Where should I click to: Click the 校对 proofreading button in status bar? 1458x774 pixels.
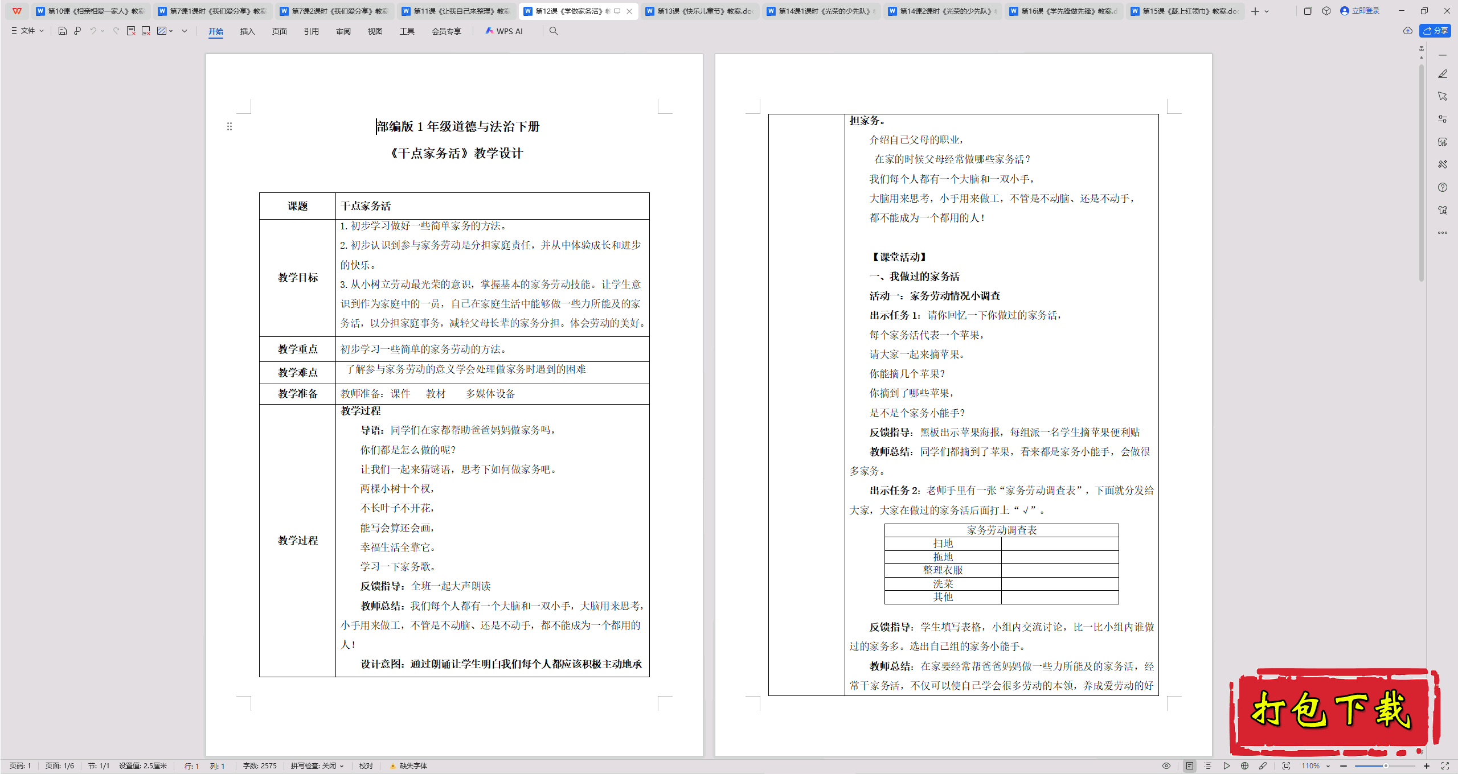[x=366, y=766]
